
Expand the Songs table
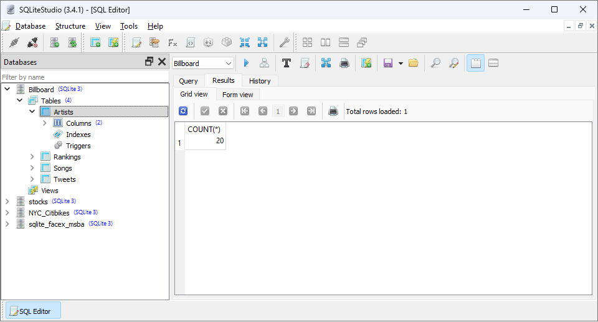click(x=32, y=168)
